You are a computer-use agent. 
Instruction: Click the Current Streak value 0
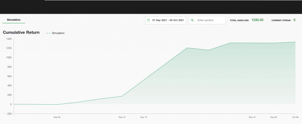[295, 20]
